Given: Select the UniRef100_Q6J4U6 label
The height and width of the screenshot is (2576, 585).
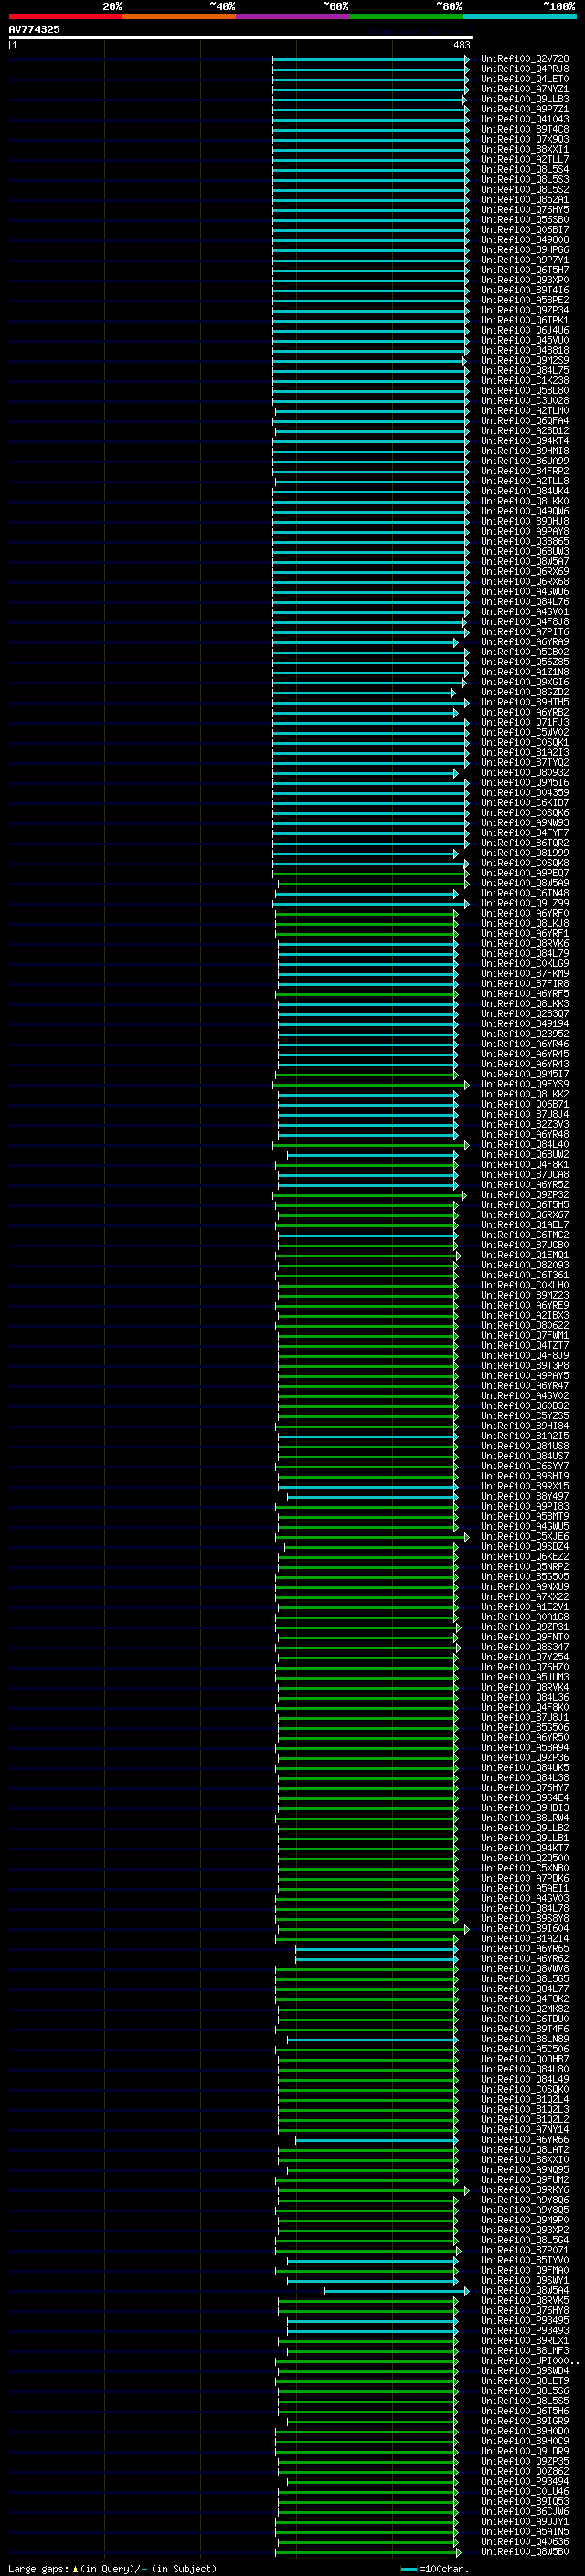Looking at the screenshot, I should [525, 330].
